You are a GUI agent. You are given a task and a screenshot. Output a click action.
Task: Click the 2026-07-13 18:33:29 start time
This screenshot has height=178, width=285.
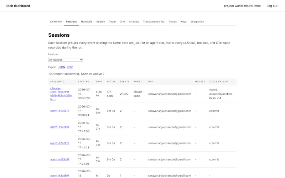84,94
